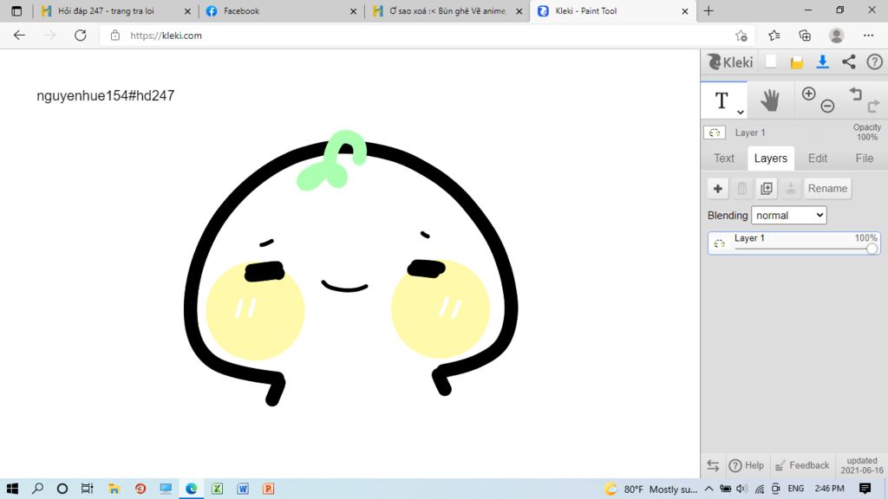Select the Hand pan tool

coord(770,100)
